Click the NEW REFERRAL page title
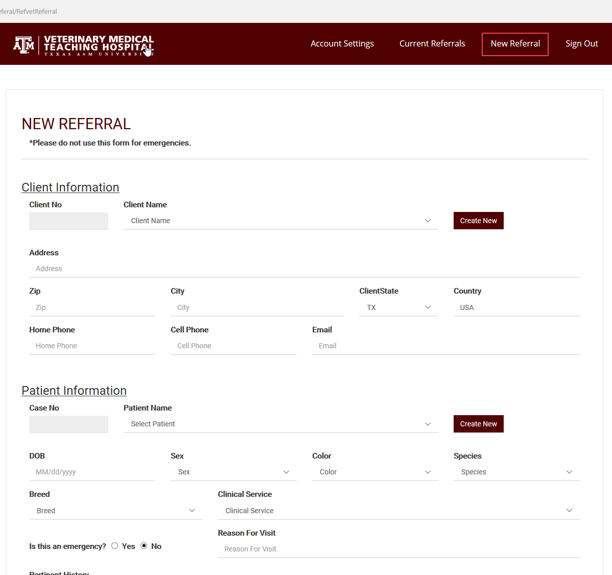Viewport: 612px width, 575px height. pyautogui.click(x=76, y=124)
